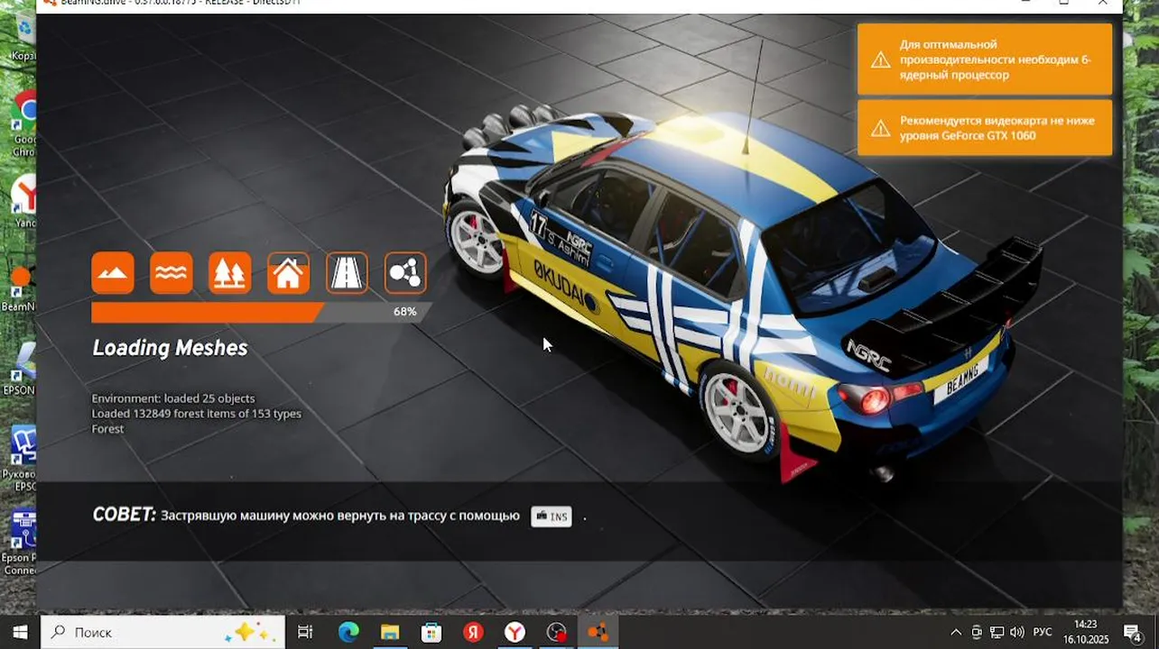Expand hidden system tray icons
The image size is (1159, 649).
[x=956, y=632]
